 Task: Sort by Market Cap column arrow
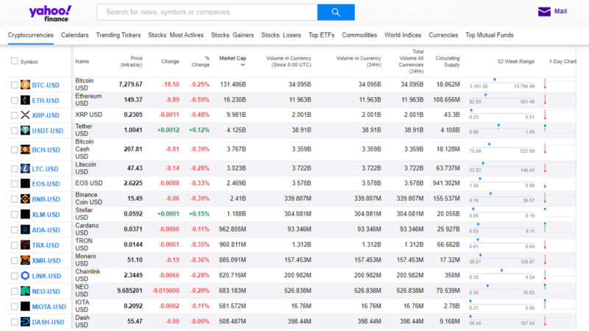(243, 65)
